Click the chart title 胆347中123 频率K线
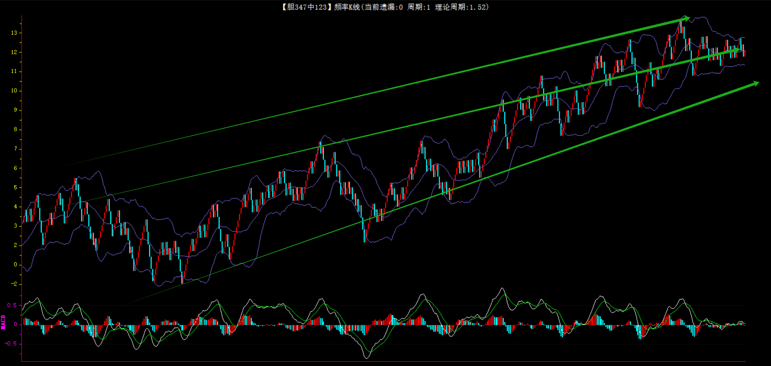Screen dimensions: 771x366 click(385, 7)
